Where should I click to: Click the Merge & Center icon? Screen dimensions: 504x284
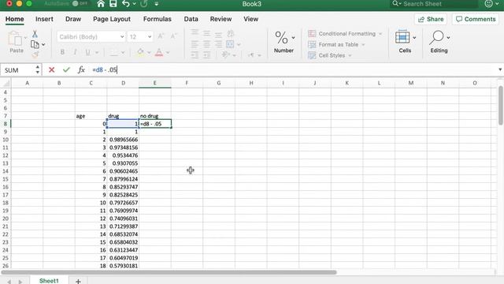(230, 44)
